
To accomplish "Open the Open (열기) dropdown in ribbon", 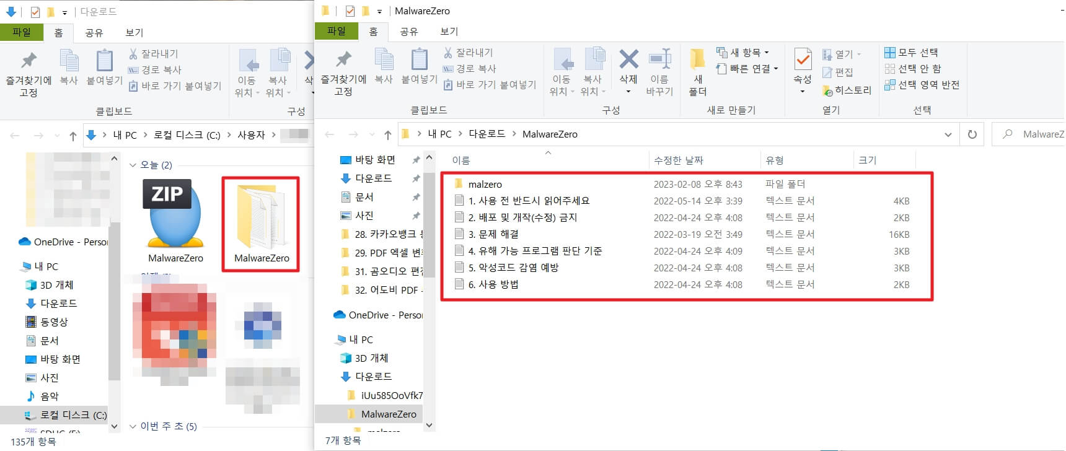I will click(842, 55).
